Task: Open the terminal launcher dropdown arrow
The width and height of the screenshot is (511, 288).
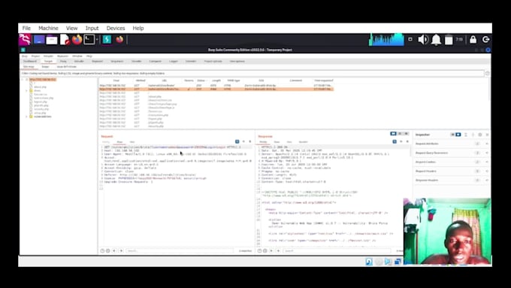Action: click(97, 40)
